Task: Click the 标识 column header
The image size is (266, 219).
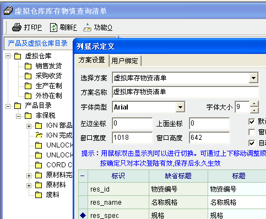Action: (x=118, y=176)
